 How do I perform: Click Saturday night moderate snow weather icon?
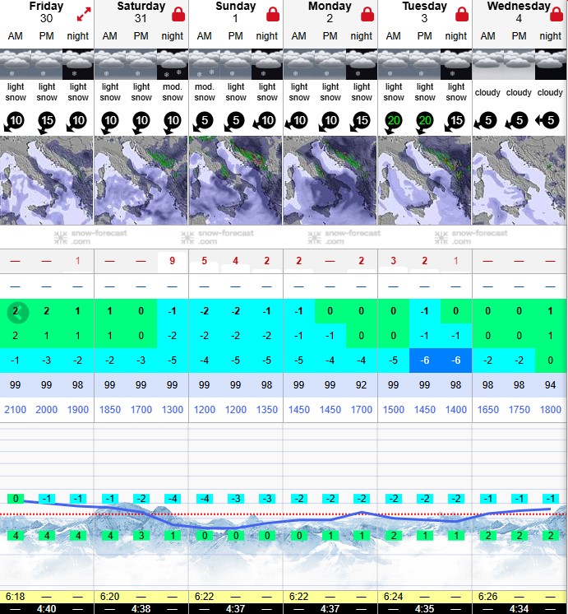click(x=173, y=64)
